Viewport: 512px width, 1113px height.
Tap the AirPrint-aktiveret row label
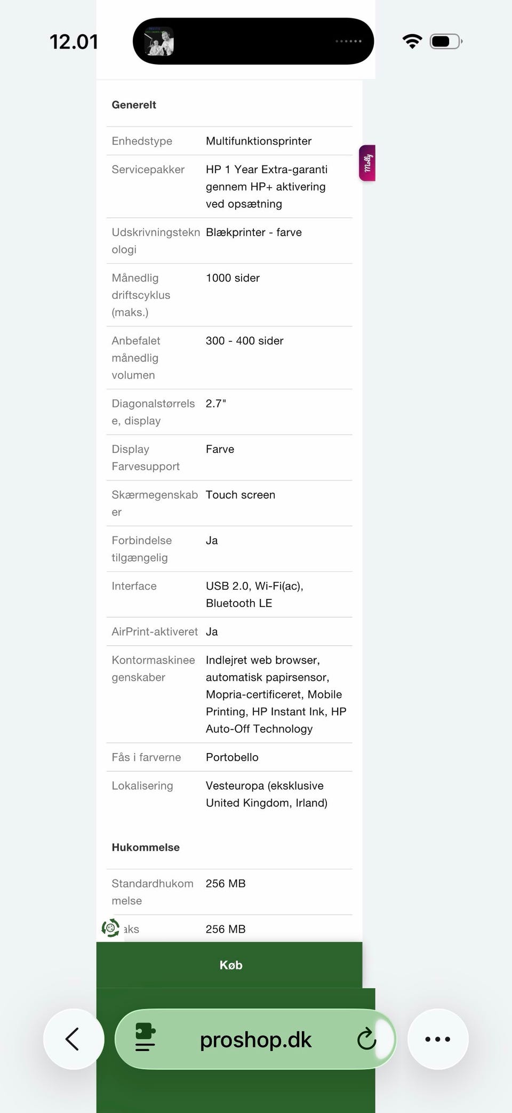click(155, 632)
